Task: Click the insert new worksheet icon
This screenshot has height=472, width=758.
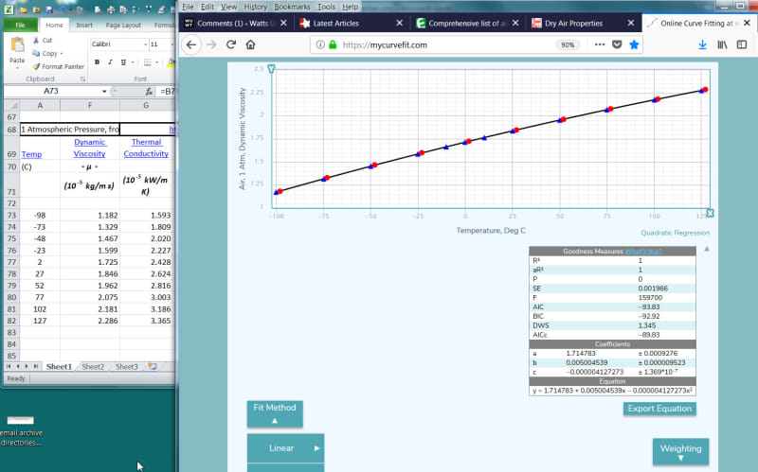Action: click(x=153, y=367)
